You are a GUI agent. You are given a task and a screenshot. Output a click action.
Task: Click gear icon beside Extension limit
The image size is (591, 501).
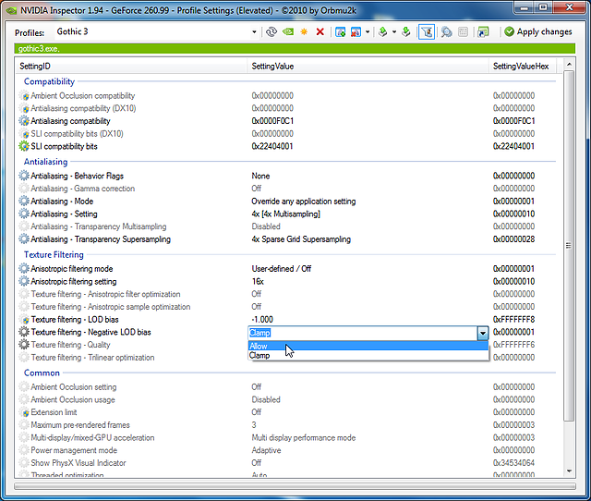(25, 412)
